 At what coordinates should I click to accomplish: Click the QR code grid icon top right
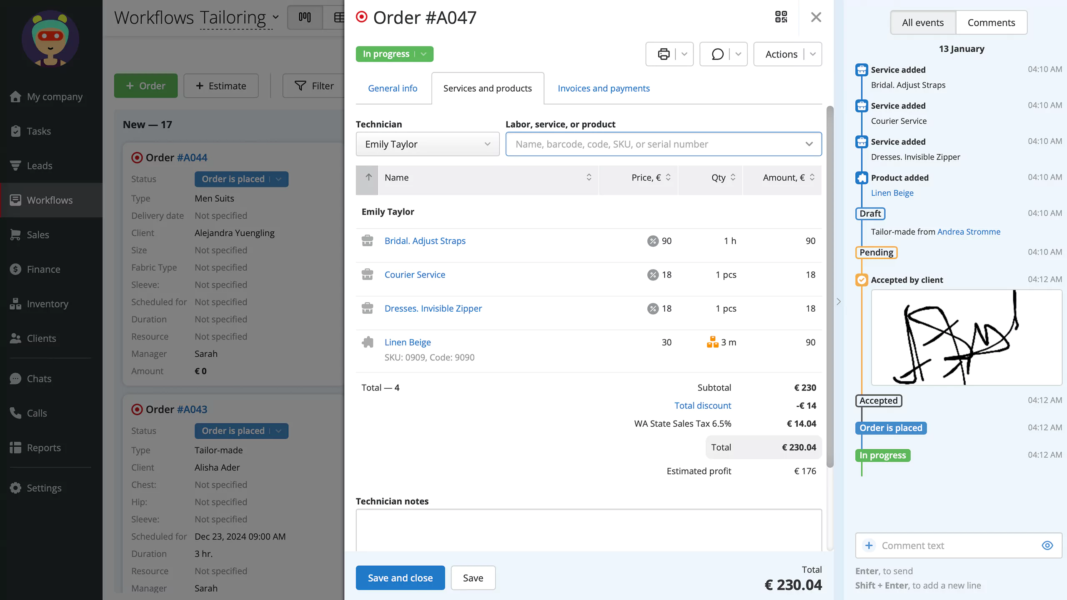[x=781, y=16]
